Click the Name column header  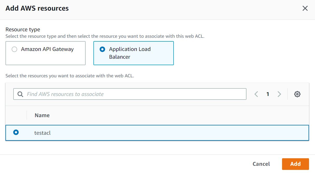click(x=42, y=115)
